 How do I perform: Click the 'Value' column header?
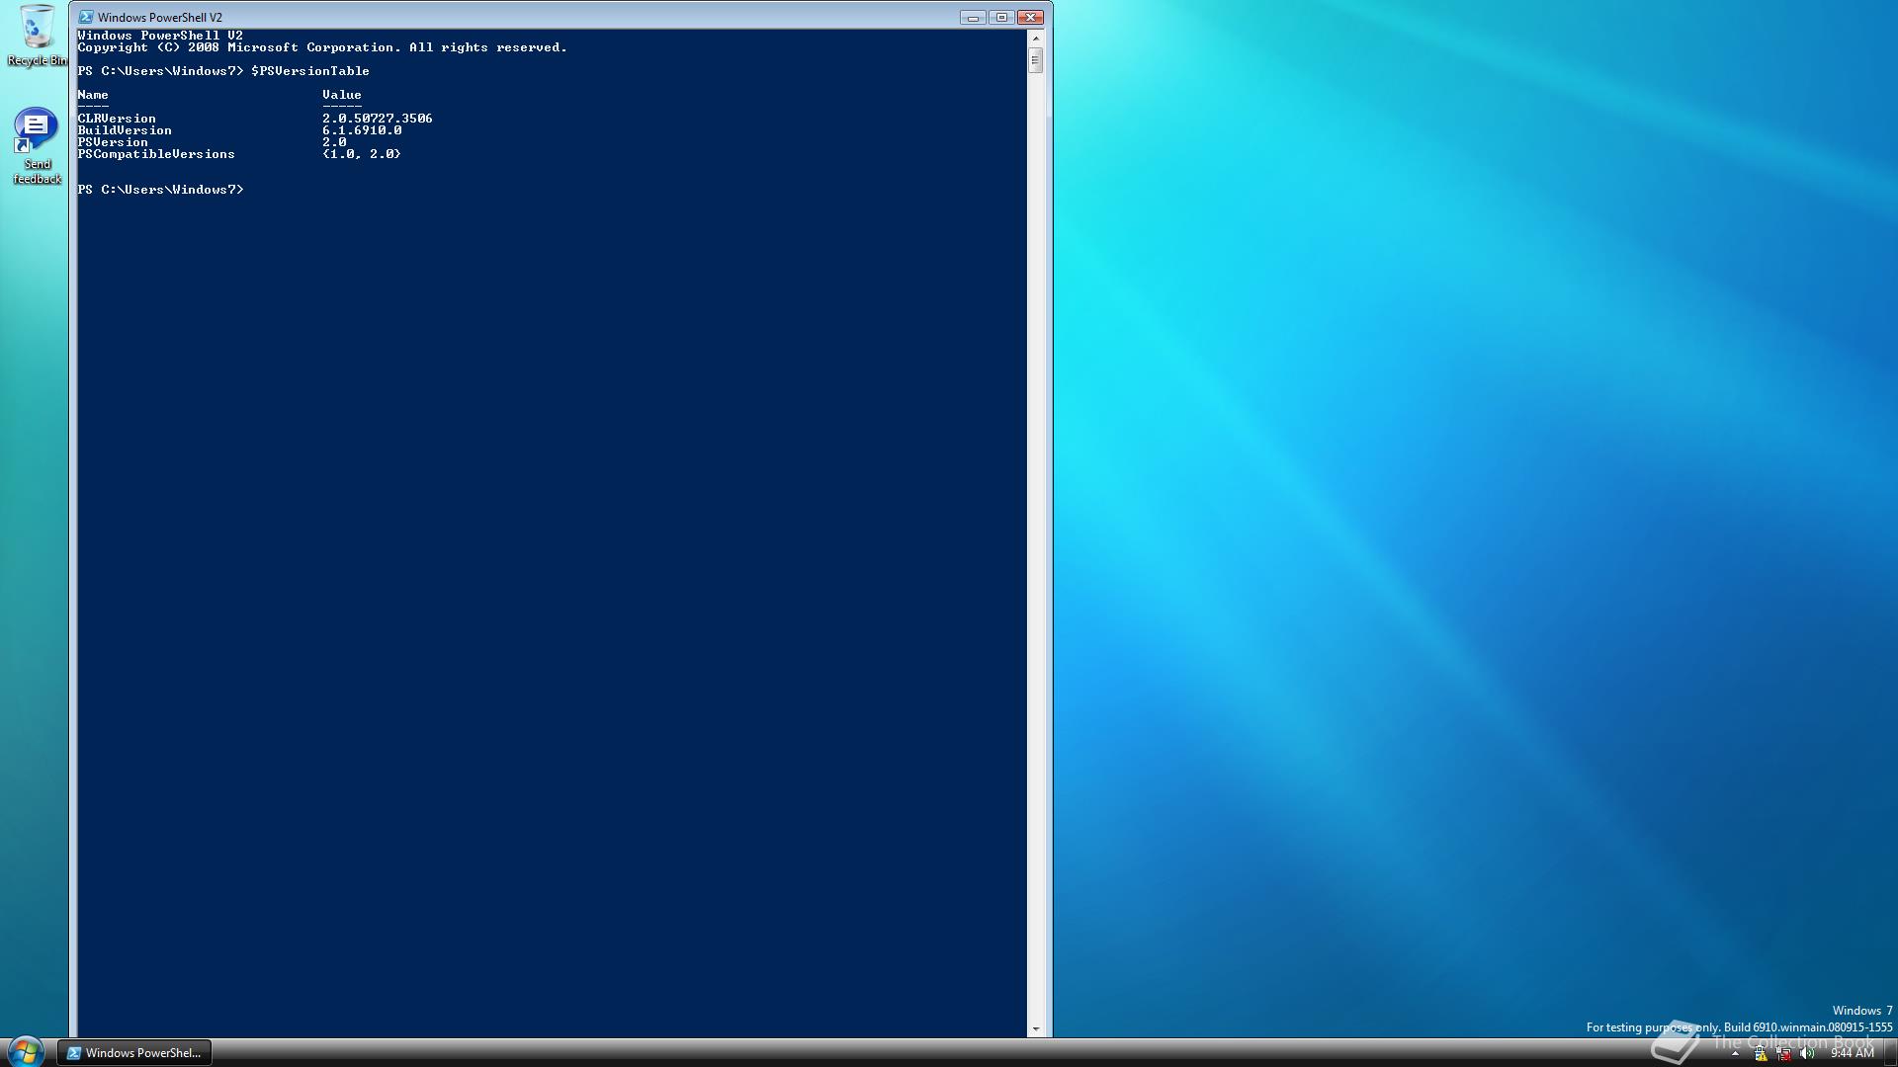pyautogui.click(x=342, y=95)
